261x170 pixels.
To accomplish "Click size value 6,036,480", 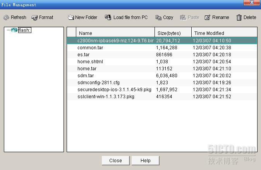I will point(167,76).
